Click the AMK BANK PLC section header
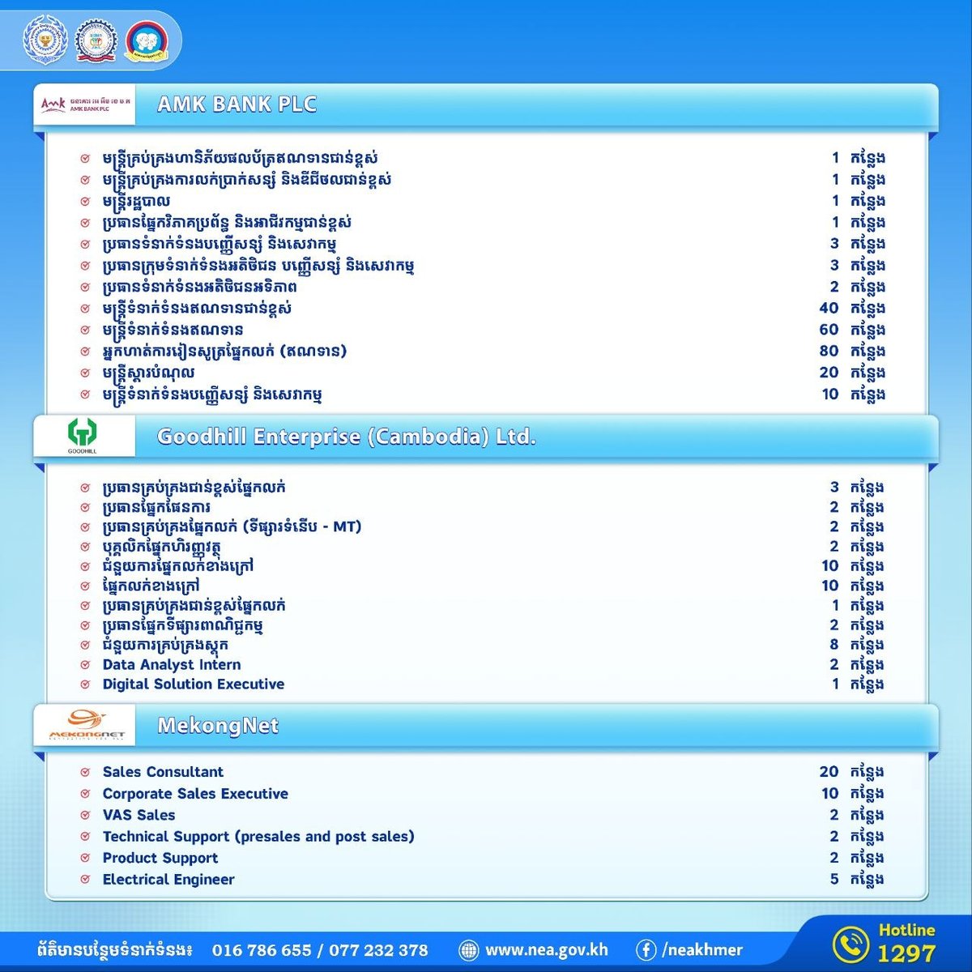Viewport: 972px width, 972px height. [x=237, y=104]
